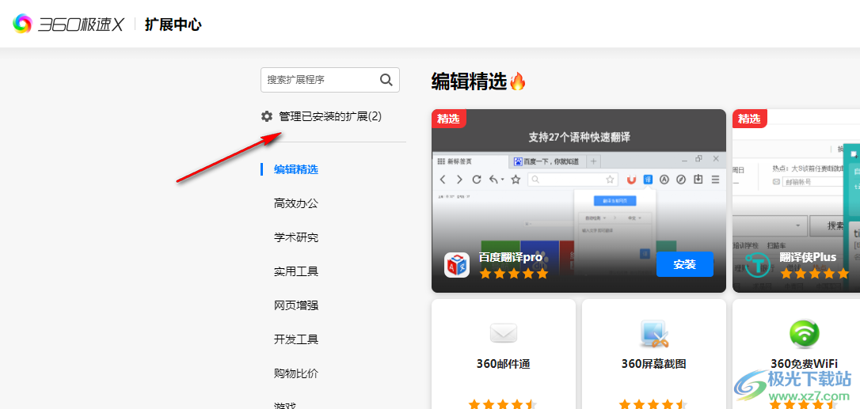
Task: Click the 百度翻译pro app icon
Action: pyautogui.click(x=456, y=265)
